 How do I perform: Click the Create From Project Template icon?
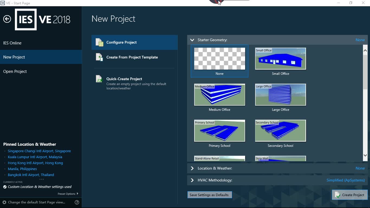99,57
